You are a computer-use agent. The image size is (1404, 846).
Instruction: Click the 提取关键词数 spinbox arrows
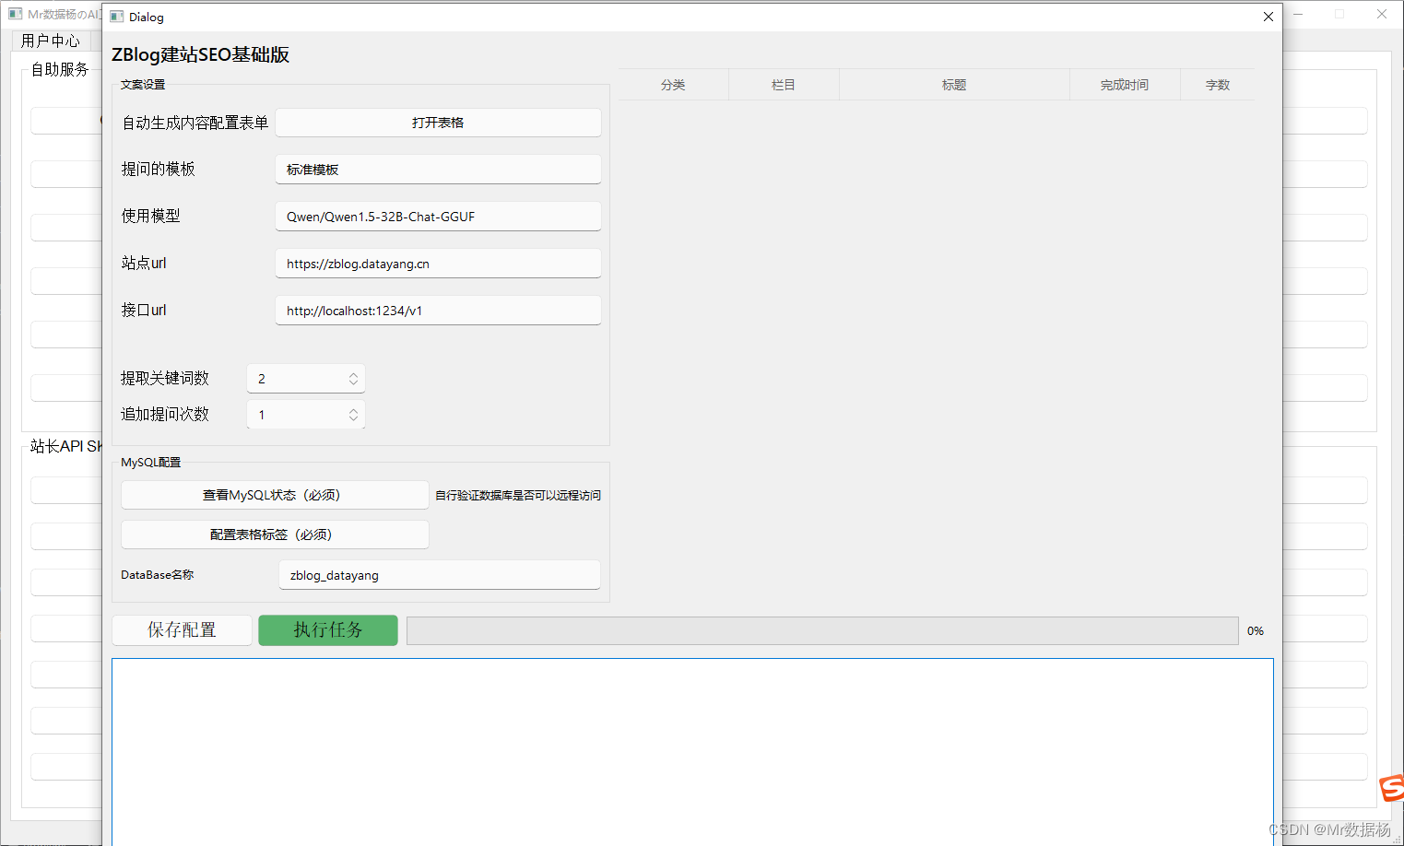[353, 379]
